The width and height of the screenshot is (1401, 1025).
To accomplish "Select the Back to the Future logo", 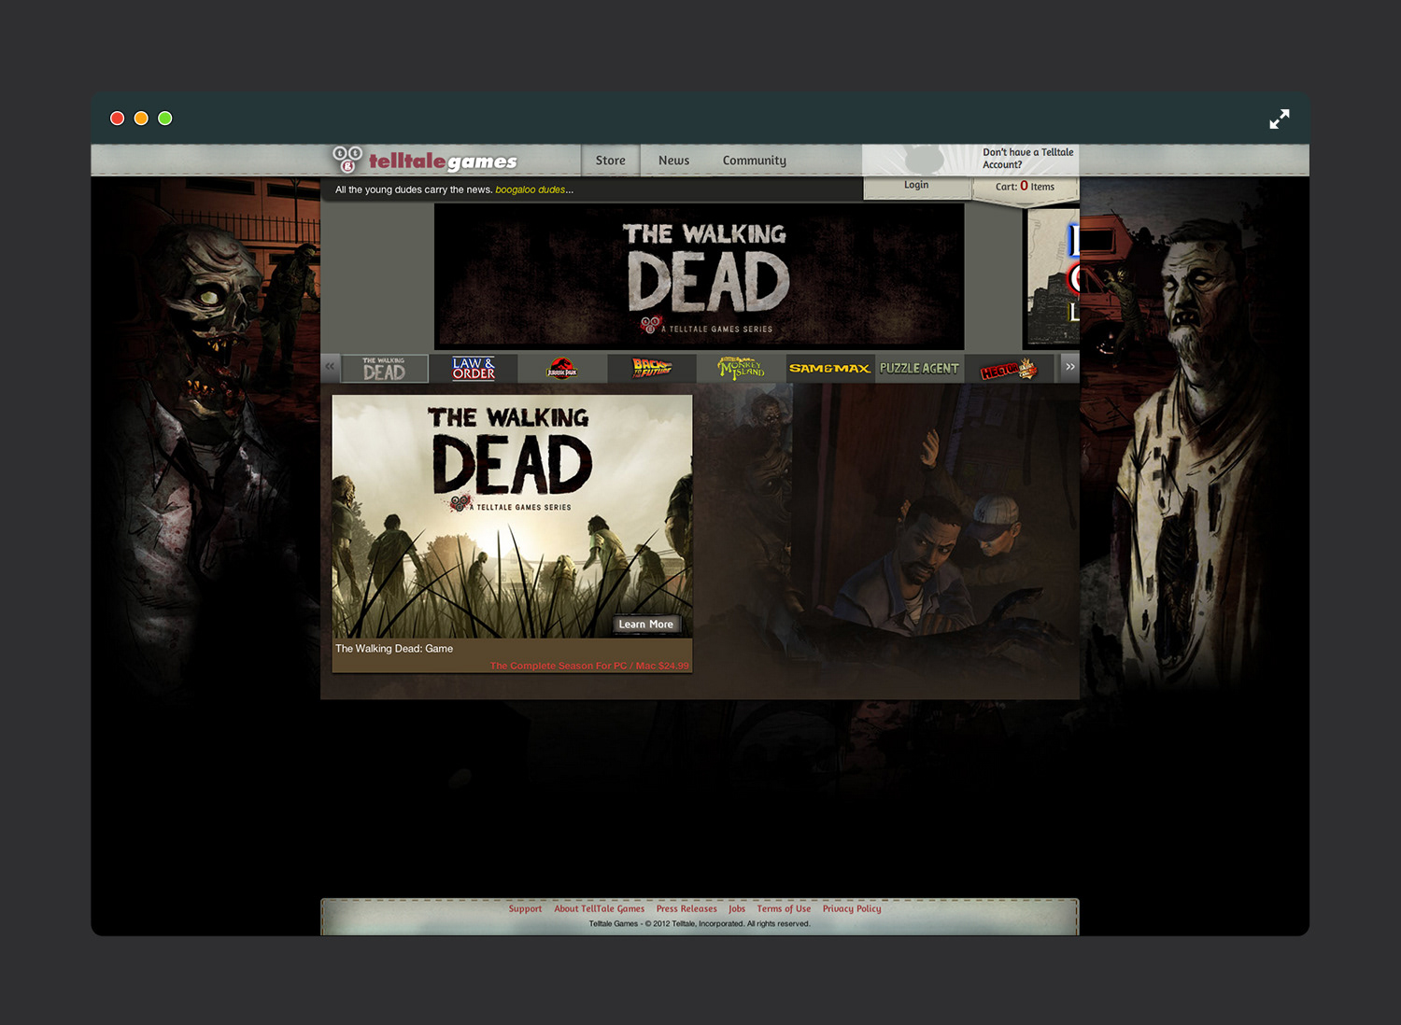I will pos(651,369).
